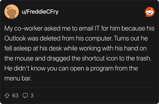Click the upvote arrow icon
Viewport: 159px width, 104px height.
(7, 95)
